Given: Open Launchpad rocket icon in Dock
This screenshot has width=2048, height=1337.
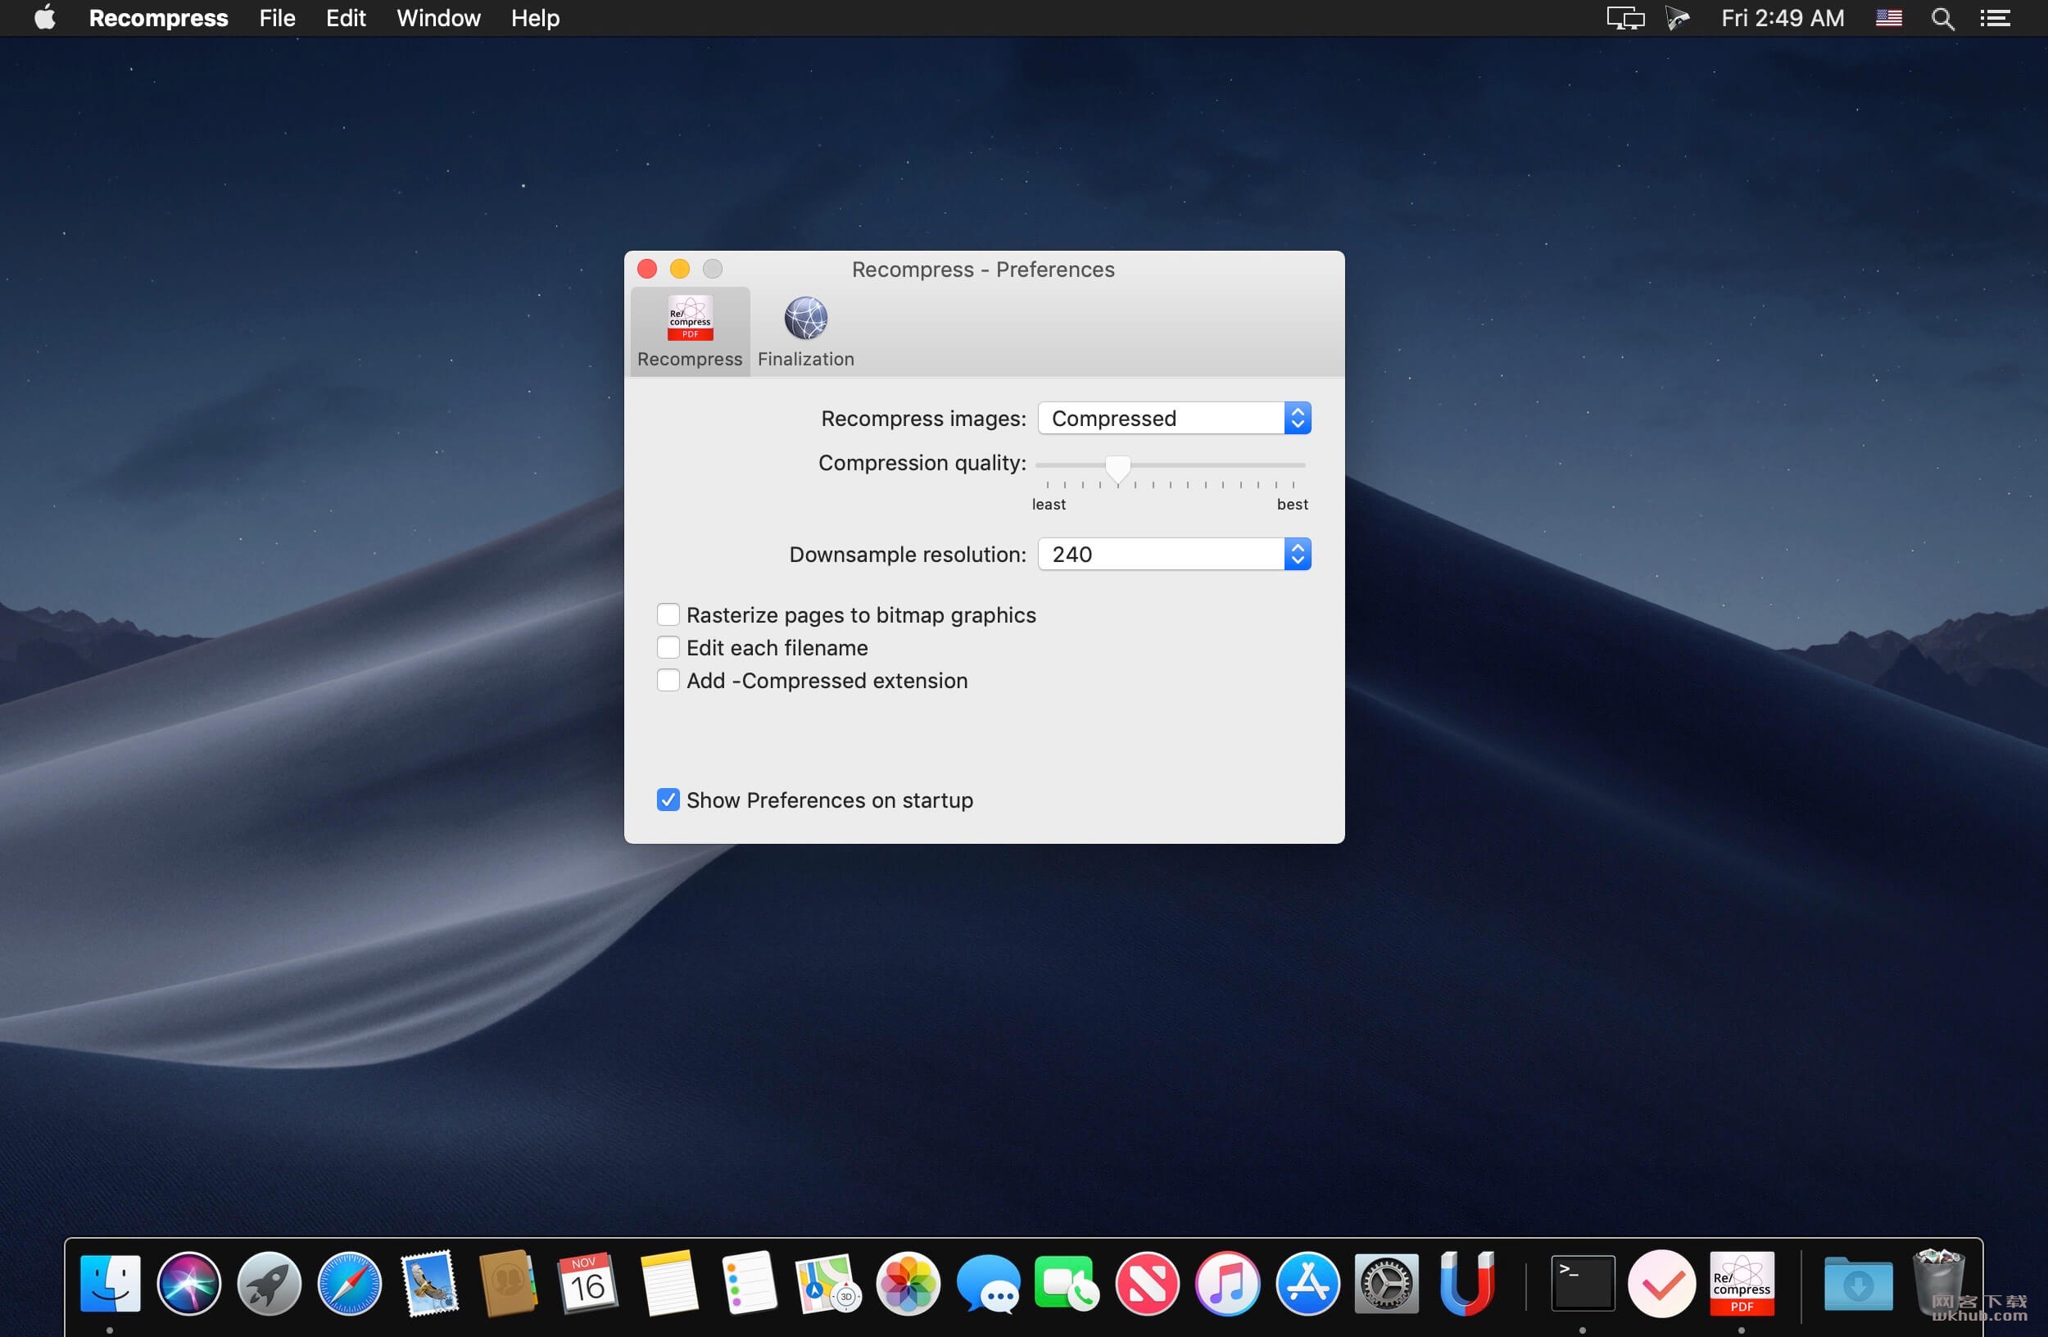Looking at the screenshot, I should click(269, 1283).
